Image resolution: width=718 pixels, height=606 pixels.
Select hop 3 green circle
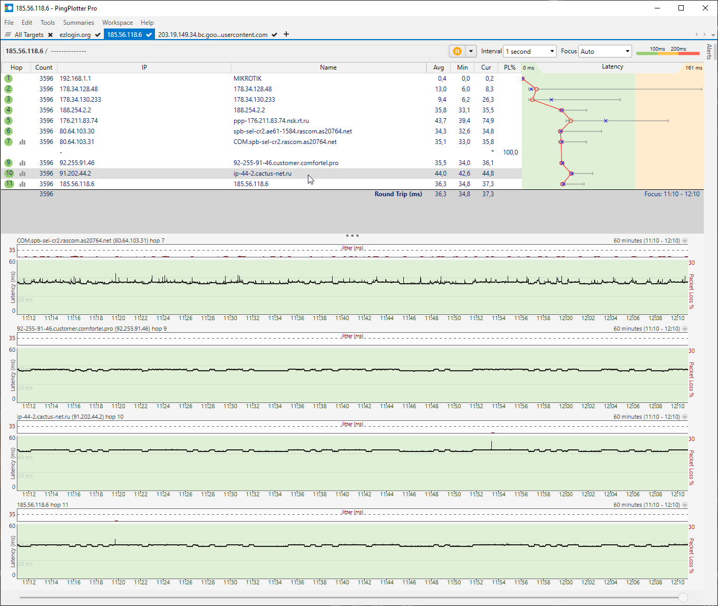[8, 99]
